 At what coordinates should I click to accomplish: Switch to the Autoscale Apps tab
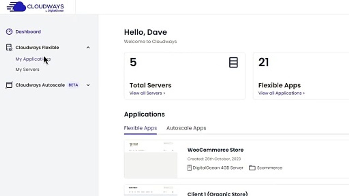pos(186,128)
